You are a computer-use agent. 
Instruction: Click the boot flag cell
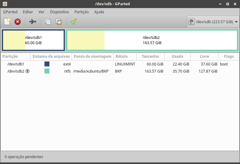[224, 64]
